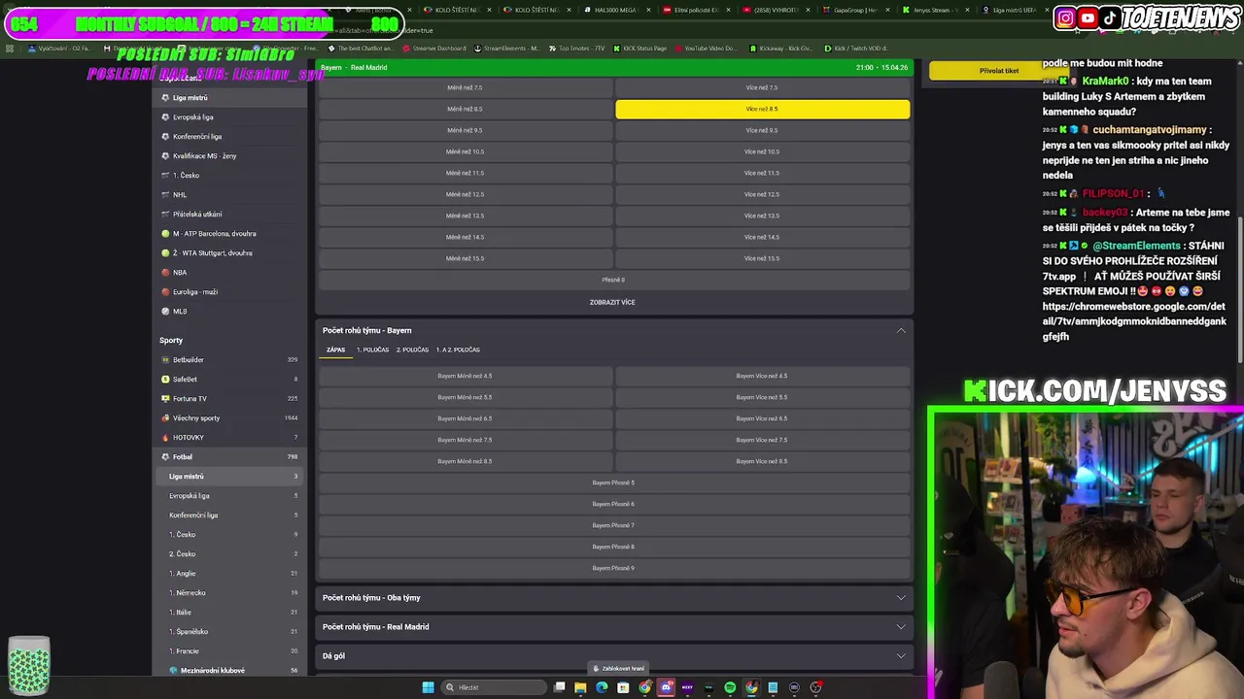
Task: Select Více než 10.5 corners bet
Action: point(763,151)
